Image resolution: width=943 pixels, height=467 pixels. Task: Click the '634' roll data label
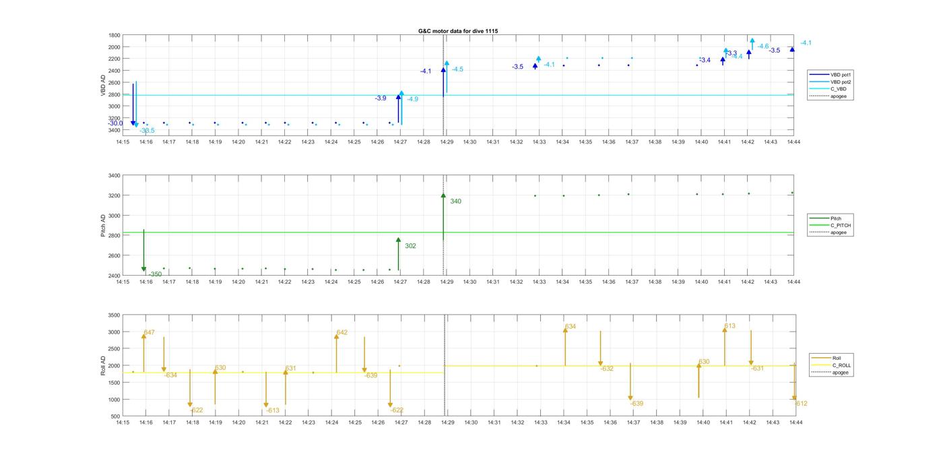click(571, 327)
